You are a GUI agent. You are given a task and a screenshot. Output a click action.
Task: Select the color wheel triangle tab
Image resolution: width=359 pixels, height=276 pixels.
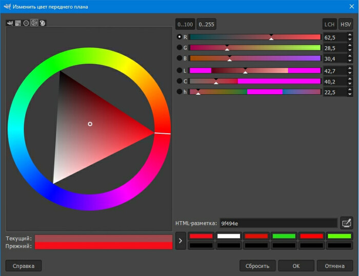(x=34, y=23)
